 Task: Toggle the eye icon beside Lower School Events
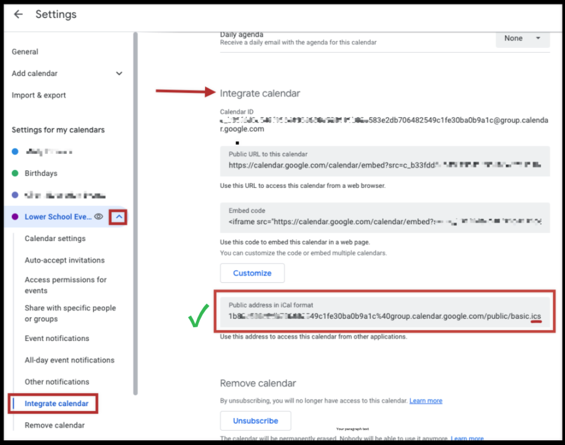tap(99, 217)
